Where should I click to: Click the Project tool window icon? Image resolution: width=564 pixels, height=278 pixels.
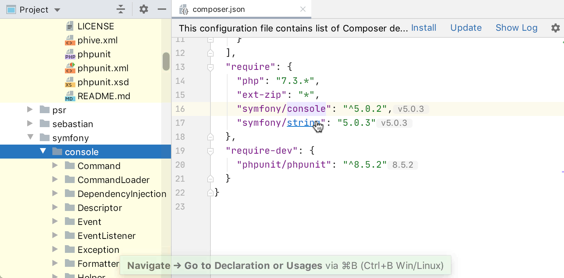11,10
